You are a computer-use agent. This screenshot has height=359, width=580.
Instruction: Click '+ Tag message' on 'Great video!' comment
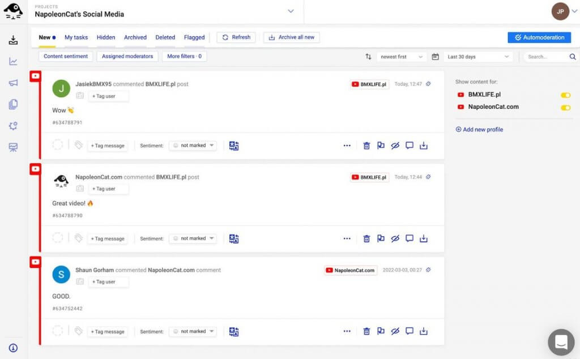pos(108,239)
